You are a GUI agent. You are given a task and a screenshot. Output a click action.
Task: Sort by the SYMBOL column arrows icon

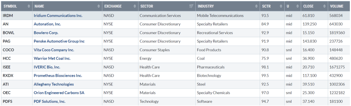[29, 6]
